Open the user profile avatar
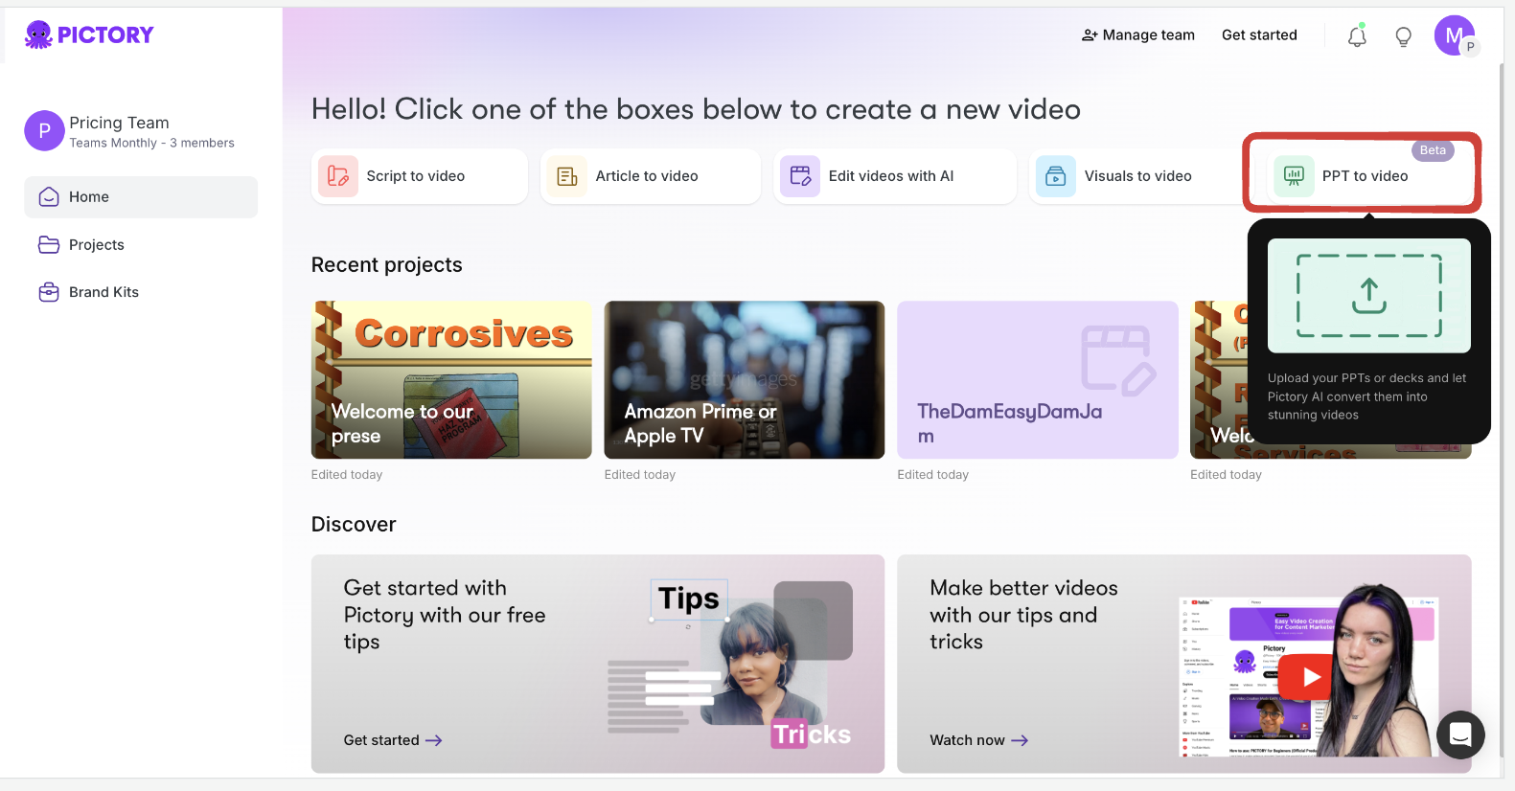Image resolution: width=1515 pixels, height=791 pixels. [1456, 36]
